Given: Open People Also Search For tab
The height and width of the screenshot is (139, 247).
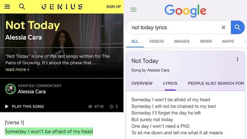Looking at the screenshot, I should click(x=216, y=83).
